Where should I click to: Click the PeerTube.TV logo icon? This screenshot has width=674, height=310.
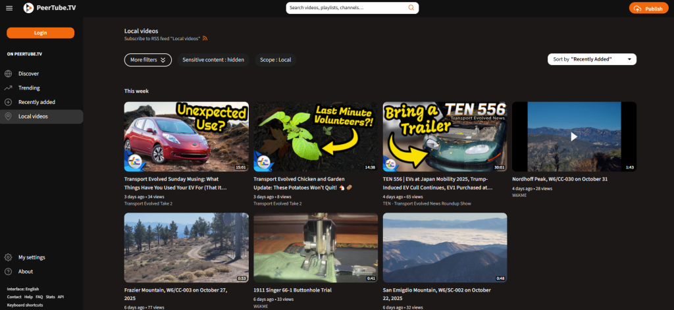pyautogui.click(x=29, y=8)
